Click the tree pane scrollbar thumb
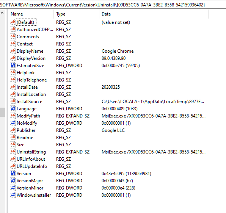Screen dimensions: 226x213 [2, 112]
